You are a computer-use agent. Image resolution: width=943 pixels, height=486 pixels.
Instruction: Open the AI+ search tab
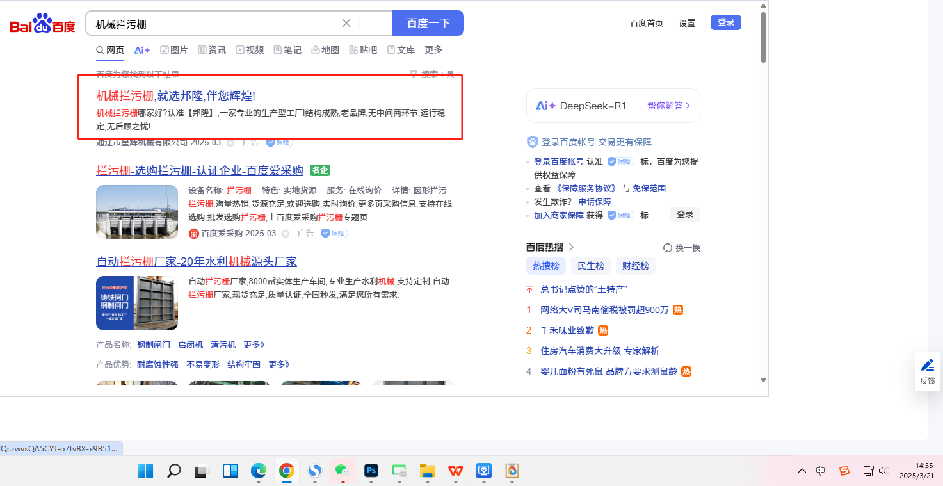[x=141, y=50]
